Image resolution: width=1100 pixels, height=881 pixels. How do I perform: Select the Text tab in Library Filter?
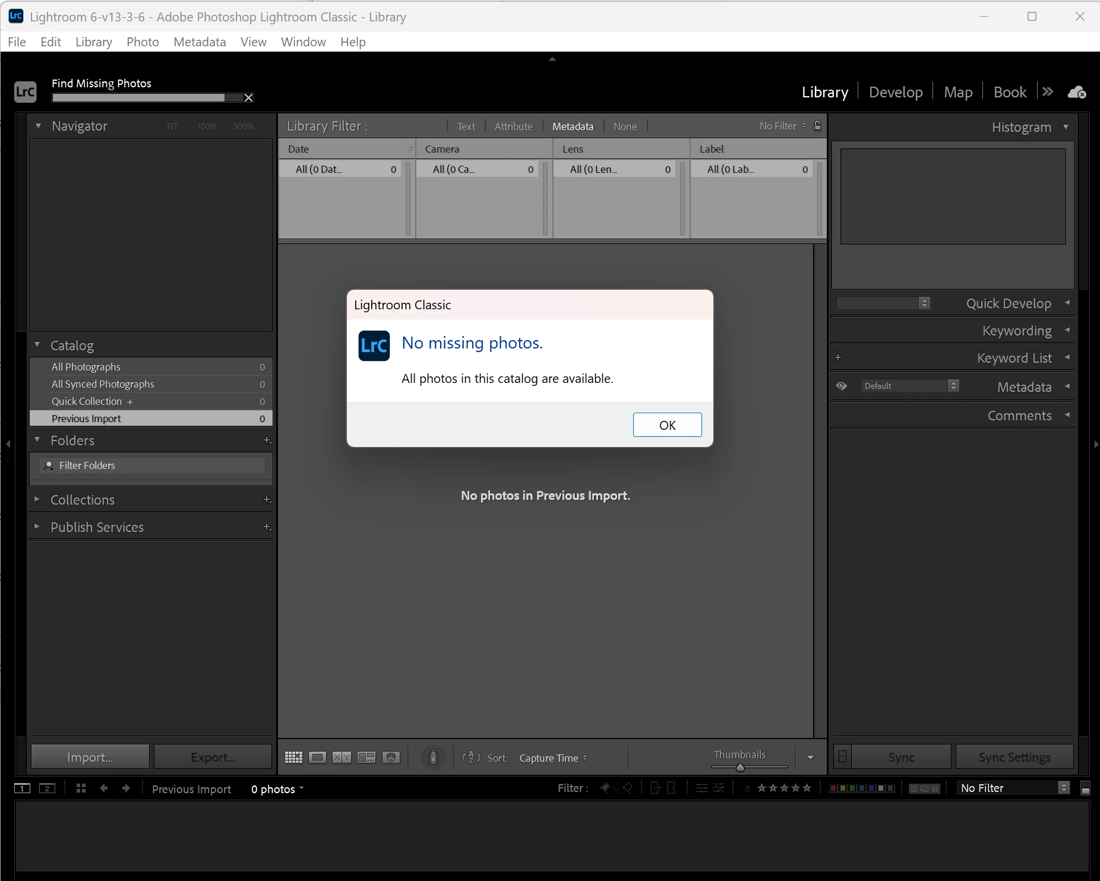point(466,126)
